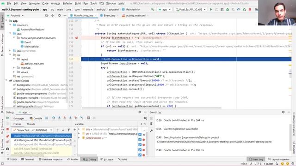296x166 pixels.
Task: Open the Profile app gauge icon
Action: point(239,9)
